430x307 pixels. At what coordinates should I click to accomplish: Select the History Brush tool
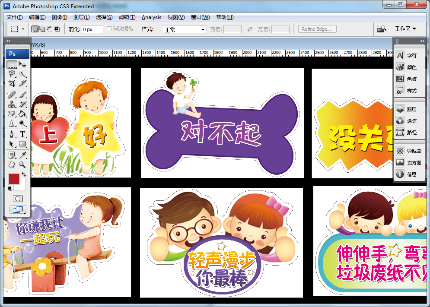coord(22,104)
